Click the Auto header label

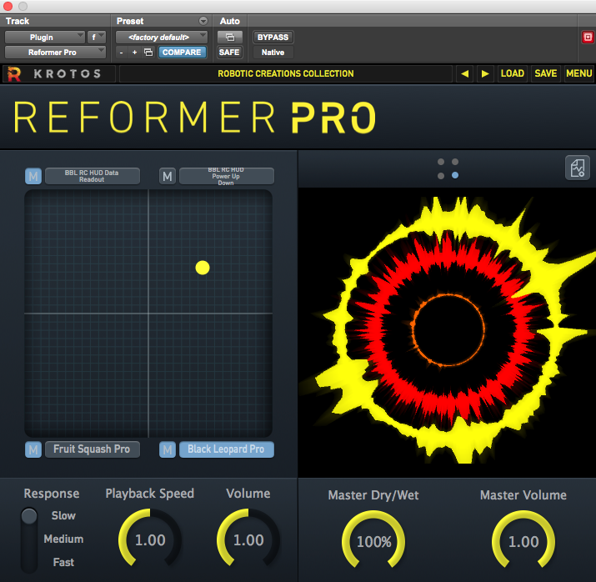click(229, 21)
